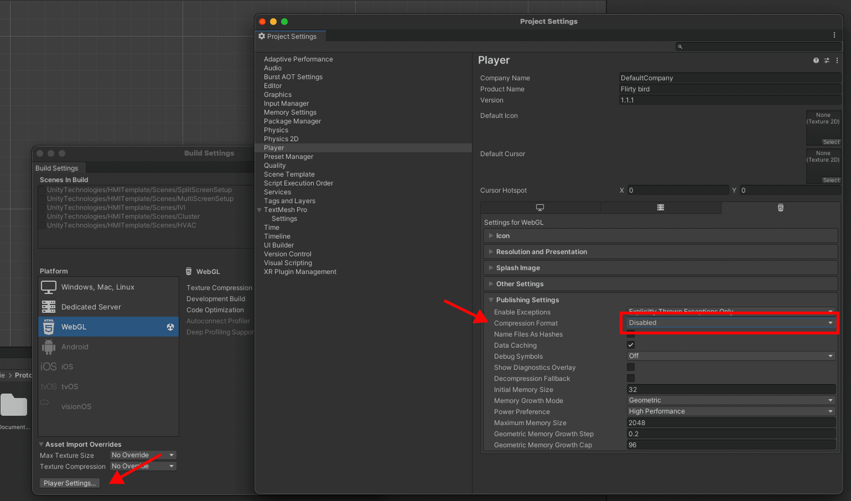This screenshot has height=501, width=851.
Task: Click the presets sliders icon in Player header
Action: (826, 60)
